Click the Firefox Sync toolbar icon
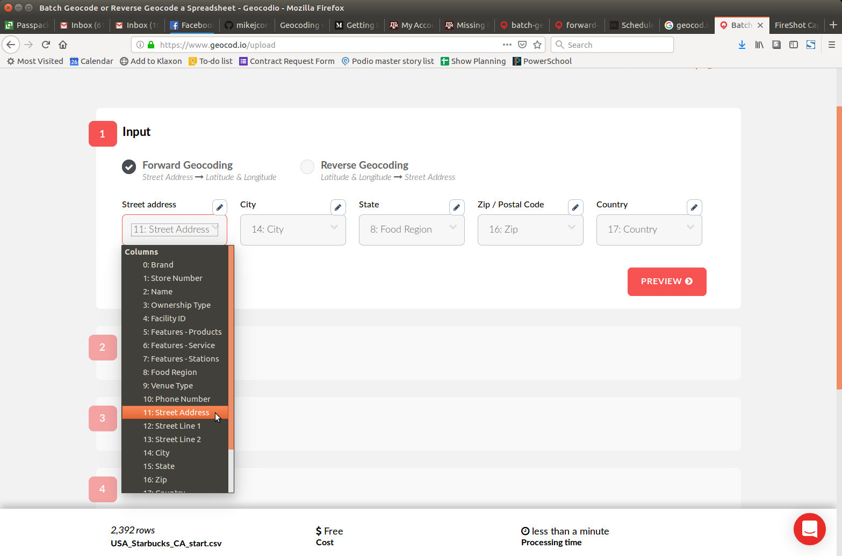The image size is (842, 556). click(811, 45)
